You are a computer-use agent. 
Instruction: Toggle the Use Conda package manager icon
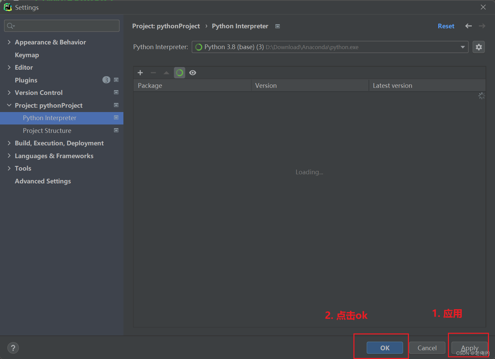coord(180,73)
